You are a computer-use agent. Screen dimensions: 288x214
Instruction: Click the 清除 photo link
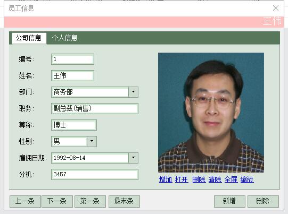pos(215,179)
